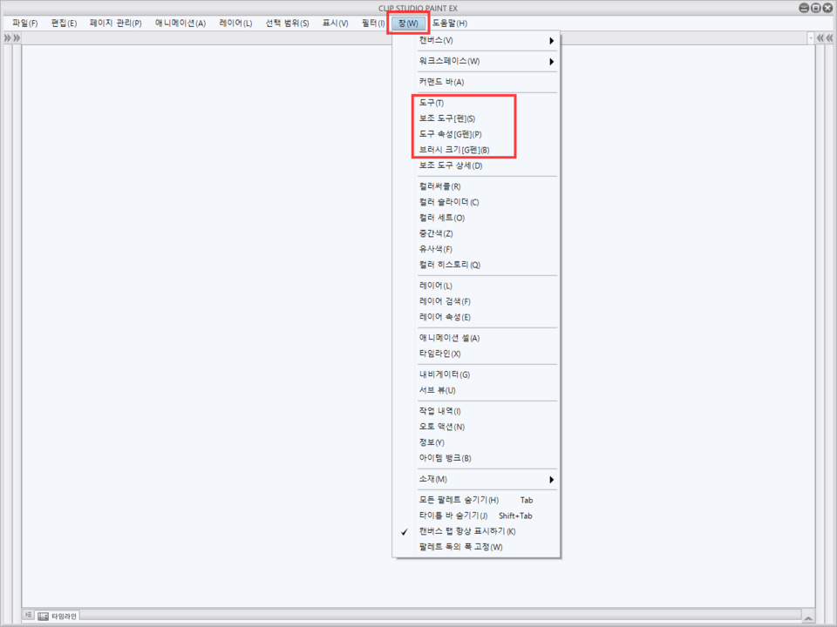Image resolution: width=837 pixels, height=627 pixels.
Task: Expand second right palette dock arrows
Action: pos(820,37)
